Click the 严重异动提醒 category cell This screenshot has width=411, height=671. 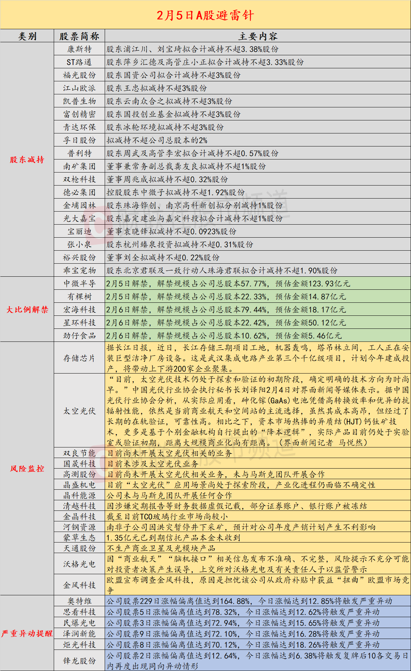[27, 633]
